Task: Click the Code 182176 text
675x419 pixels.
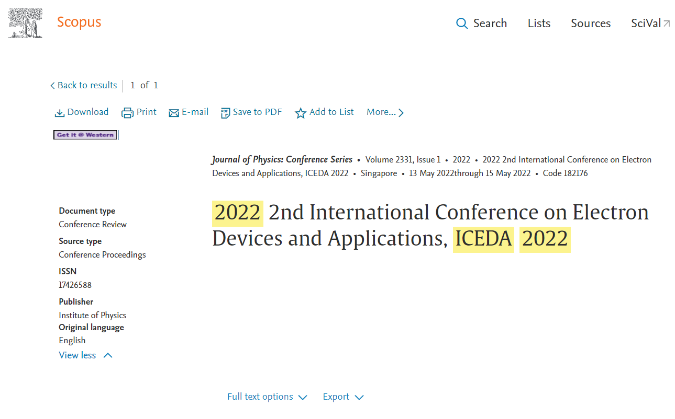Action: click(x=565, y=173)
